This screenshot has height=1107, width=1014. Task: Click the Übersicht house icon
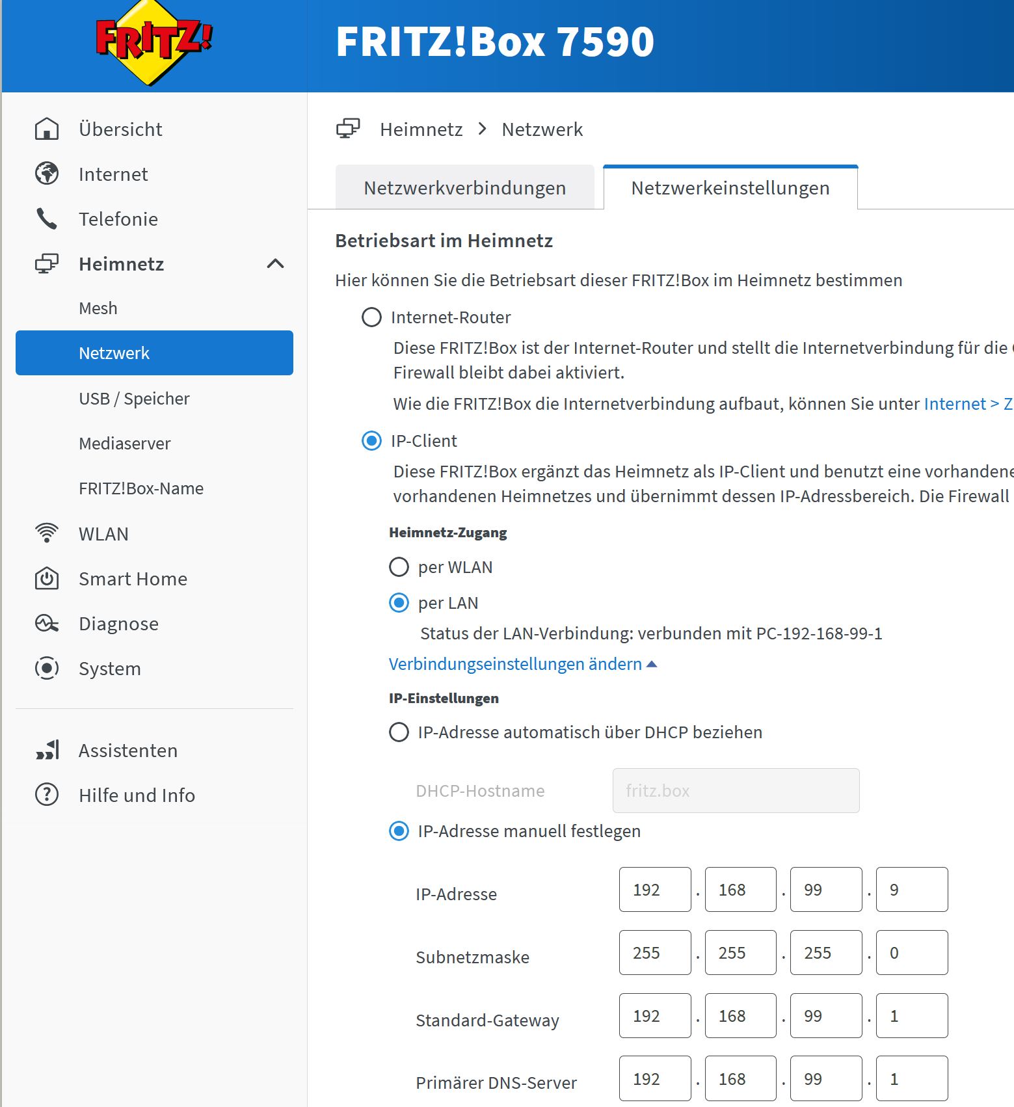pyautogui.click(x=47, y=129)
